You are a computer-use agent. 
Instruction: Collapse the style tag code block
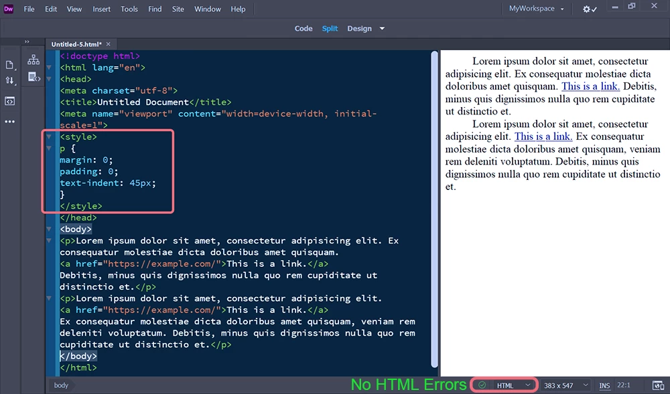tap(49, 136)
